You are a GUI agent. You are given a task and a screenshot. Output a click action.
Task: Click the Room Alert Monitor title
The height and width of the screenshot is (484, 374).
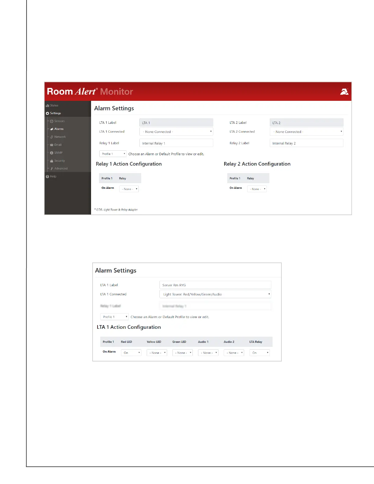[x=90, y=92]
